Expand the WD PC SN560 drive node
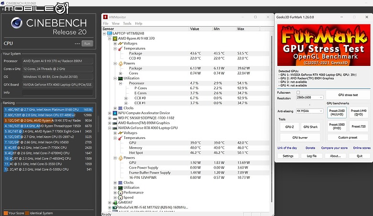 [x=110, y=118]
